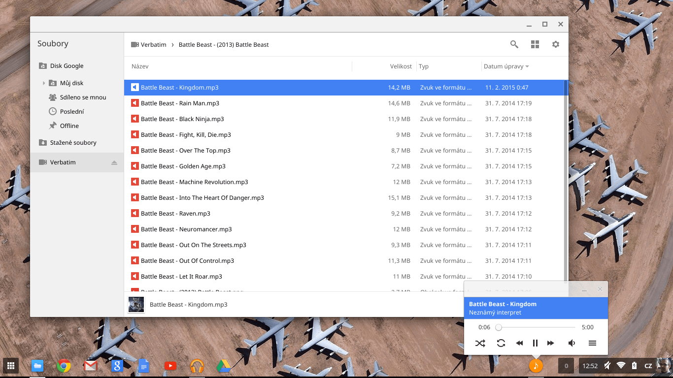673x378 pixels.
Task: Skip to previous track
Action: (519, 343)
